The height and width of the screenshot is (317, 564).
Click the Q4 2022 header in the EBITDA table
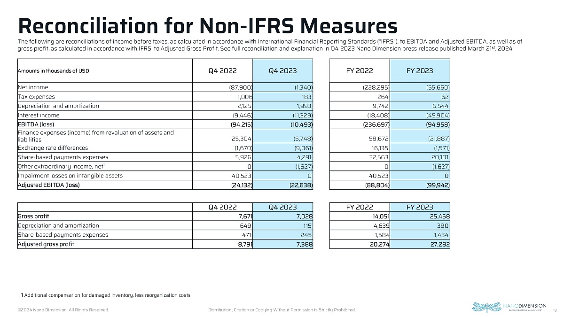222,71
